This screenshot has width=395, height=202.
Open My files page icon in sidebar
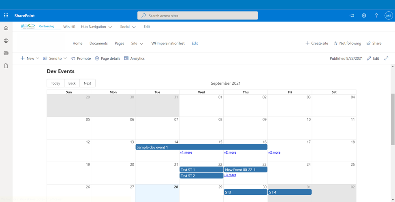click(6, 66)
